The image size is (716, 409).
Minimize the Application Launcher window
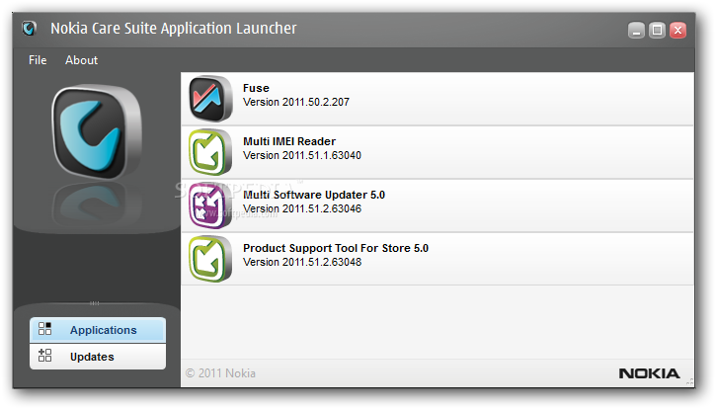[637, 31]
